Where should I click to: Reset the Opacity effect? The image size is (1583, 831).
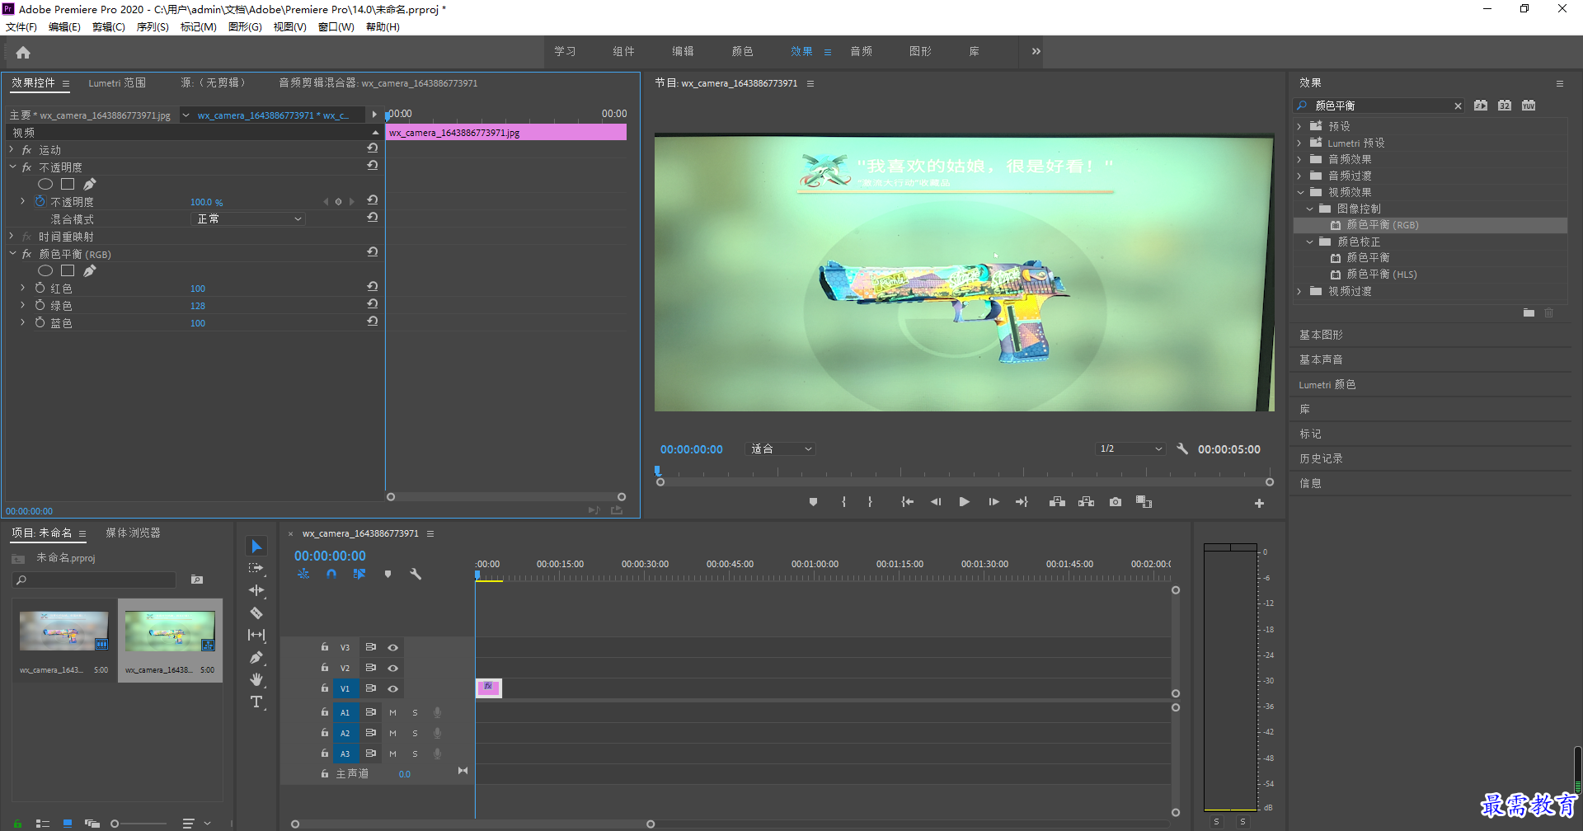click(373, 166)
